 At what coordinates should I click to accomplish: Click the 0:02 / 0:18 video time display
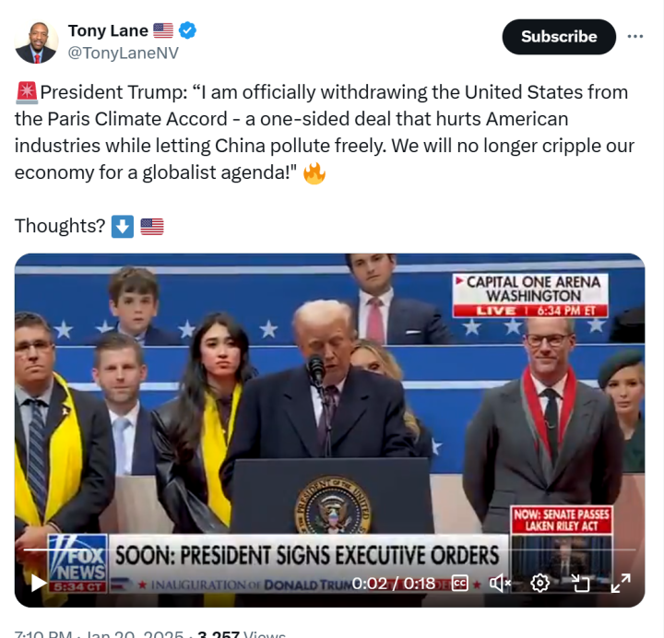click(x=394, y=584)
